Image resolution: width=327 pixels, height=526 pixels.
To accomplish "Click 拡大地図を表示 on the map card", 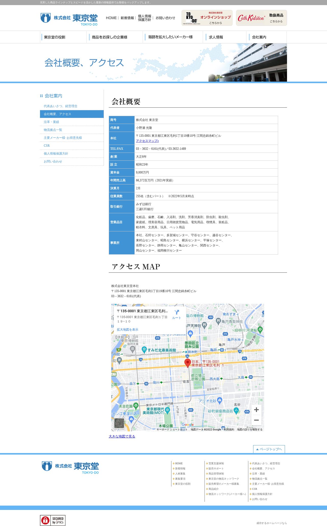I will pyautogui.click(x=128, y=330).
